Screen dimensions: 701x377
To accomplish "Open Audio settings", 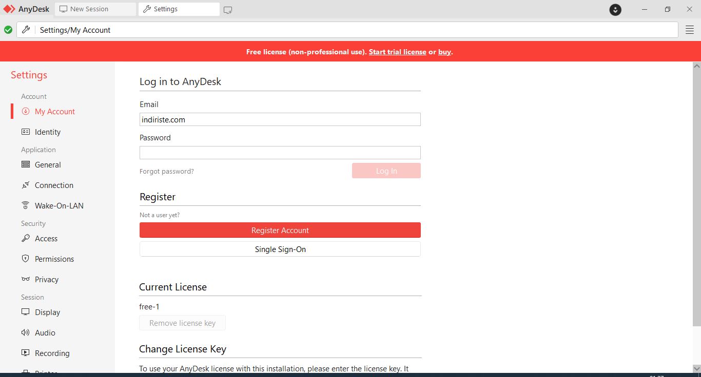I will point(45,332).
